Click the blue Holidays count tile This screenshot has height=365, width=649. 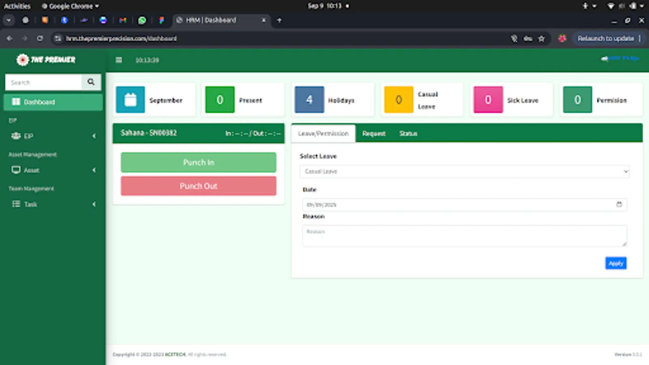tap(309, 100)
